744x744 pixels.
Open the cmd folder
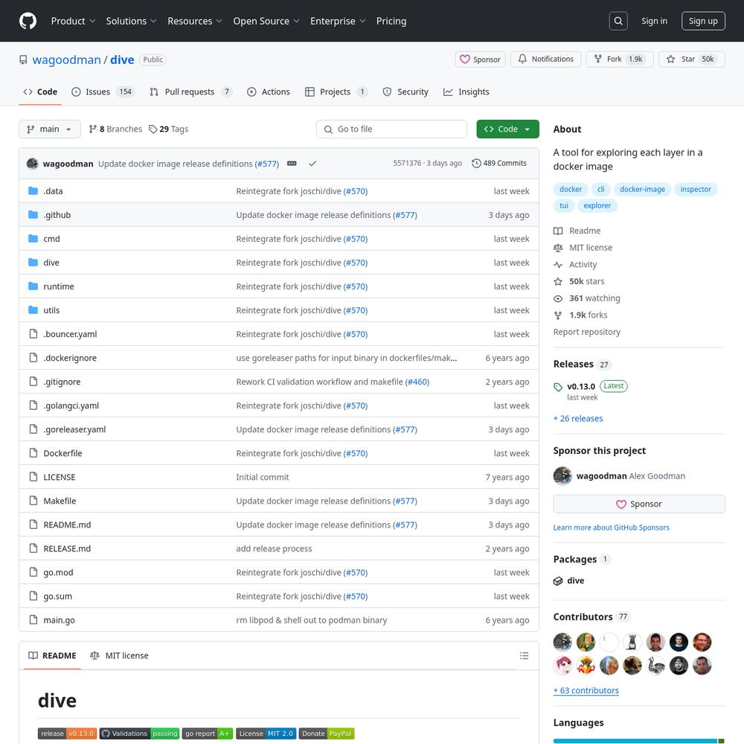coord(51,239)
